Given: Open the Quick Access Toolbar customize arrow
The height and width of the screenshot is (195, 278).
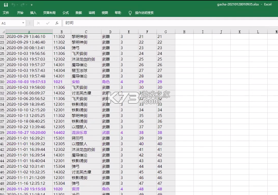Looking at the screenshot, I should click(x=32, y=5).
